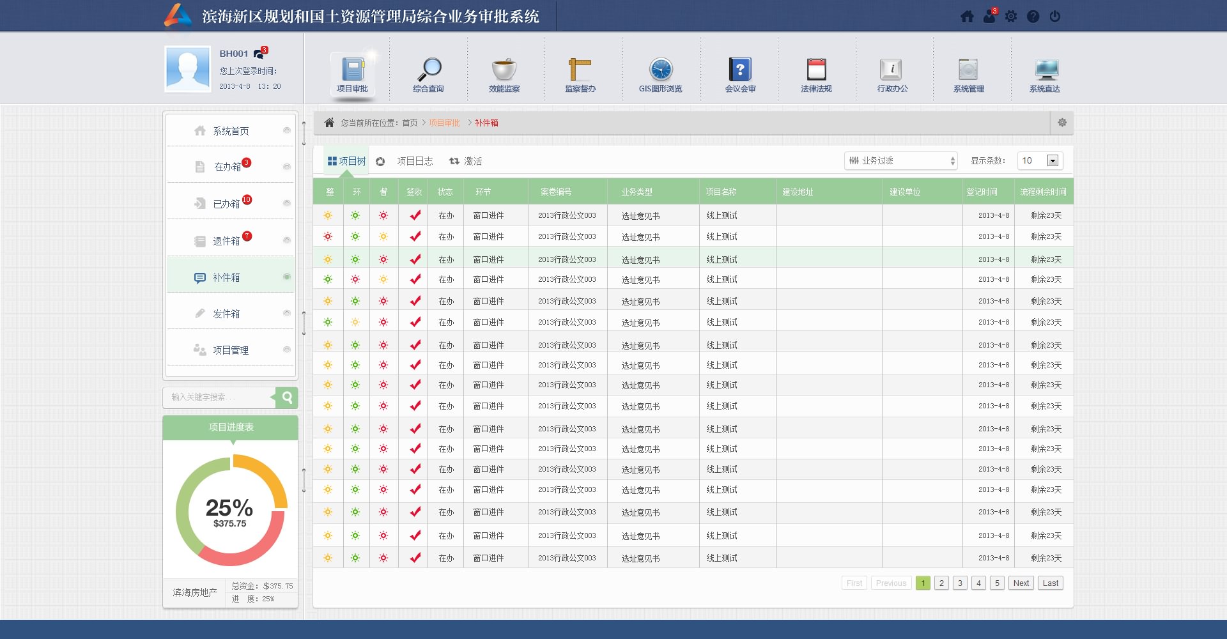The width and height of the screenshot is (1227, 639).
Task: Click the First page button
Action: tap(854, 583)
